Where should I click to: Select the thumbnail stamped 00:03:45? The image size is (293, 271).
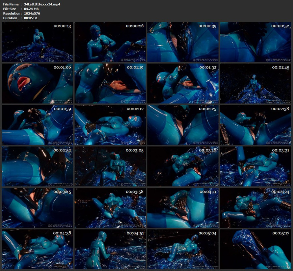pos(38,208)
